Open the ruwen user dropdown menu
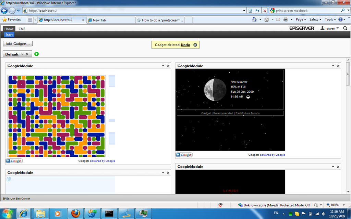The width and height of the screenshot is (351, 219). (x=329, y=28)
